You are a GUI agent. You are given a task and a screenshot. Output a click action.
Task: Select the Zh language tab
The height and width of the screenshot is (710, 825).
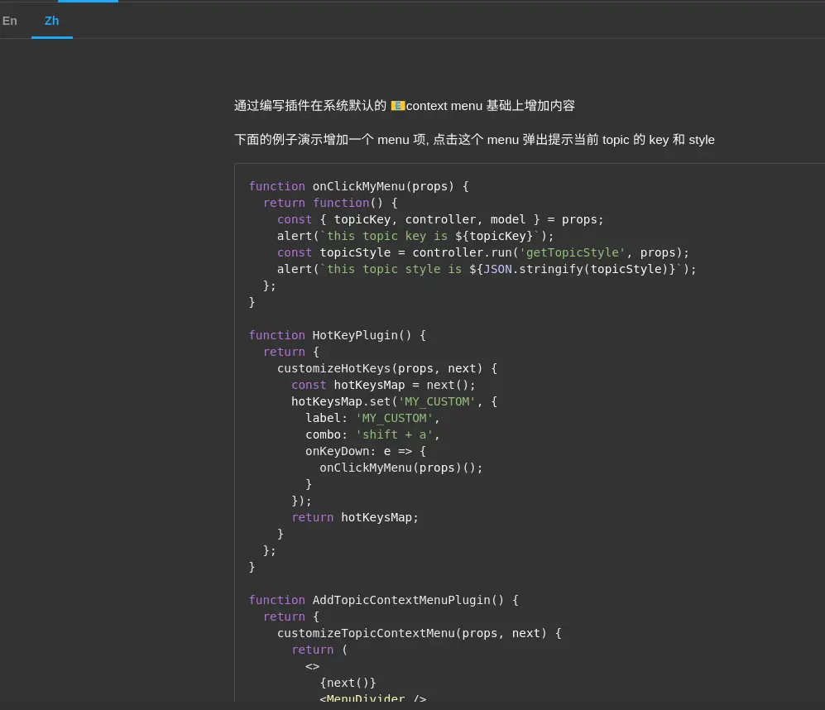(x=51, y=21)
